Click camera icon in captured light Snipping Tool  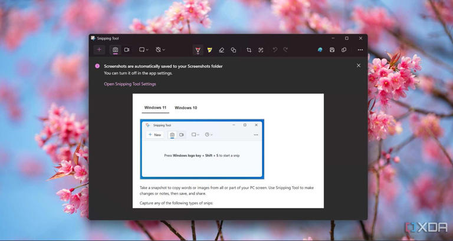pyautogui.click(x=172, y=135)
